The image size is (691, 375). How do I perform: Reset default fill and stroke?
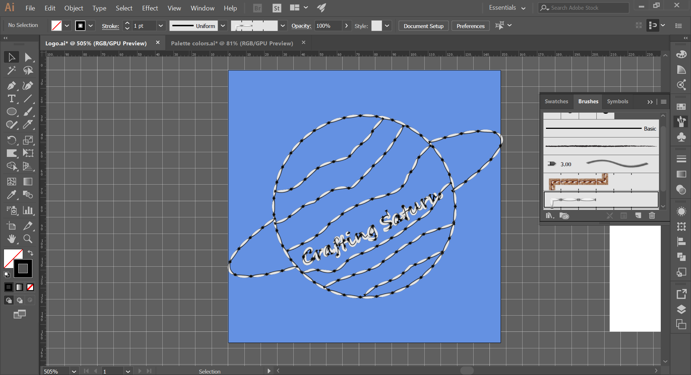(x=7, y=275)
